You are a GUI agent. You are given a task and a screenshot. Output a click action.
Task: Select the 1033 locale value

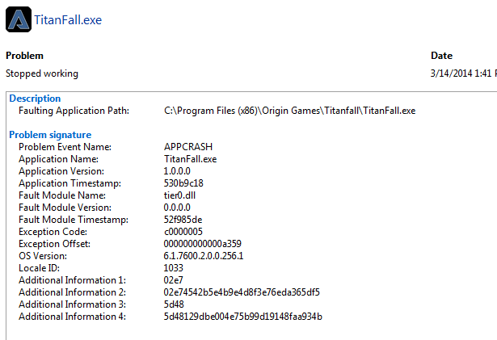click(174, 268)
